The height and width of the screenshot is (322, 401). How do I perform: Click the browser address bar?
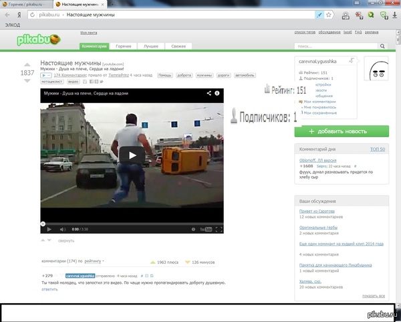point(167,14)
